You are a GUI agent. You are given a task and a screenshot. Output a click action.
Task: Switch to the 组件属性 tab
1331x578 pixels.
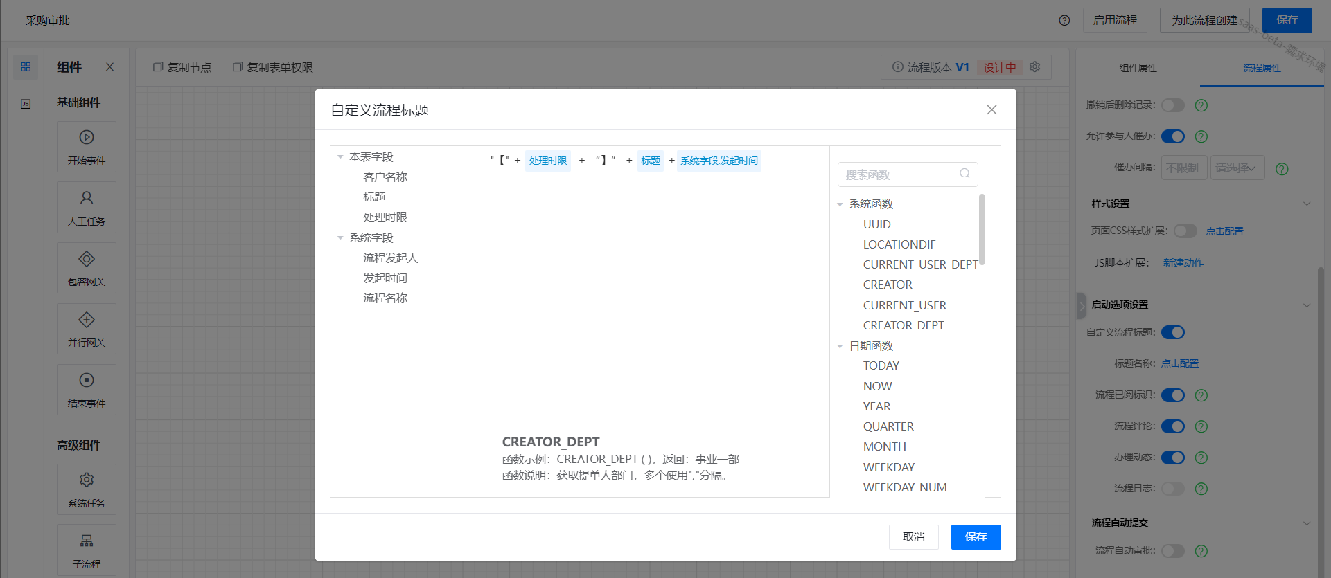[x=1138, y=68]
